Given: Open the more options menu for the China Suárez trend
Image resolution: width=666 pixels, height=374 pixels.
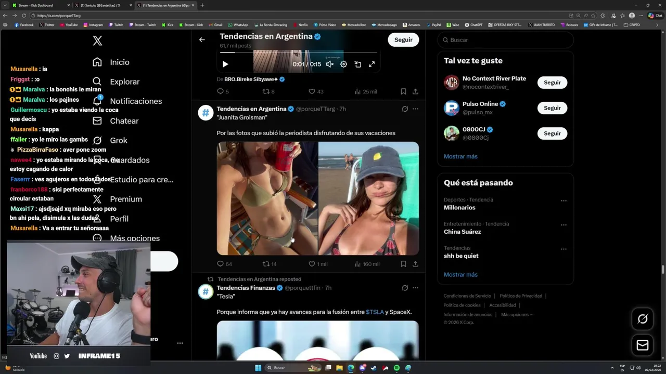Looking at the screenshot, I should [563, 225].
